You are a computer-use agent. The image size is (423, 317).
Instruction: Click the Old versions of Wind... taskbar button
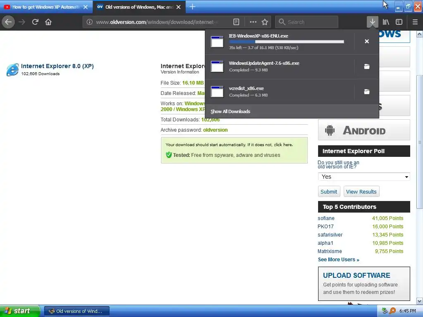[x=76, y=311]
